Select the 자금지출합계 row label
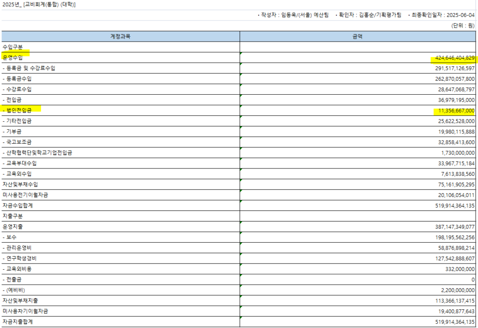478x328 pixels. pyautogui.click(x=18, y=321)
